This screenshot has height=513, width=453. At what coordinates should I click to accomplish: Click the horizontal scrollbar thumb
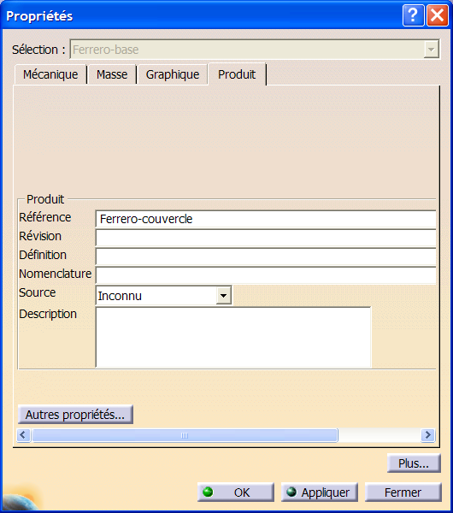coord(185,435)
